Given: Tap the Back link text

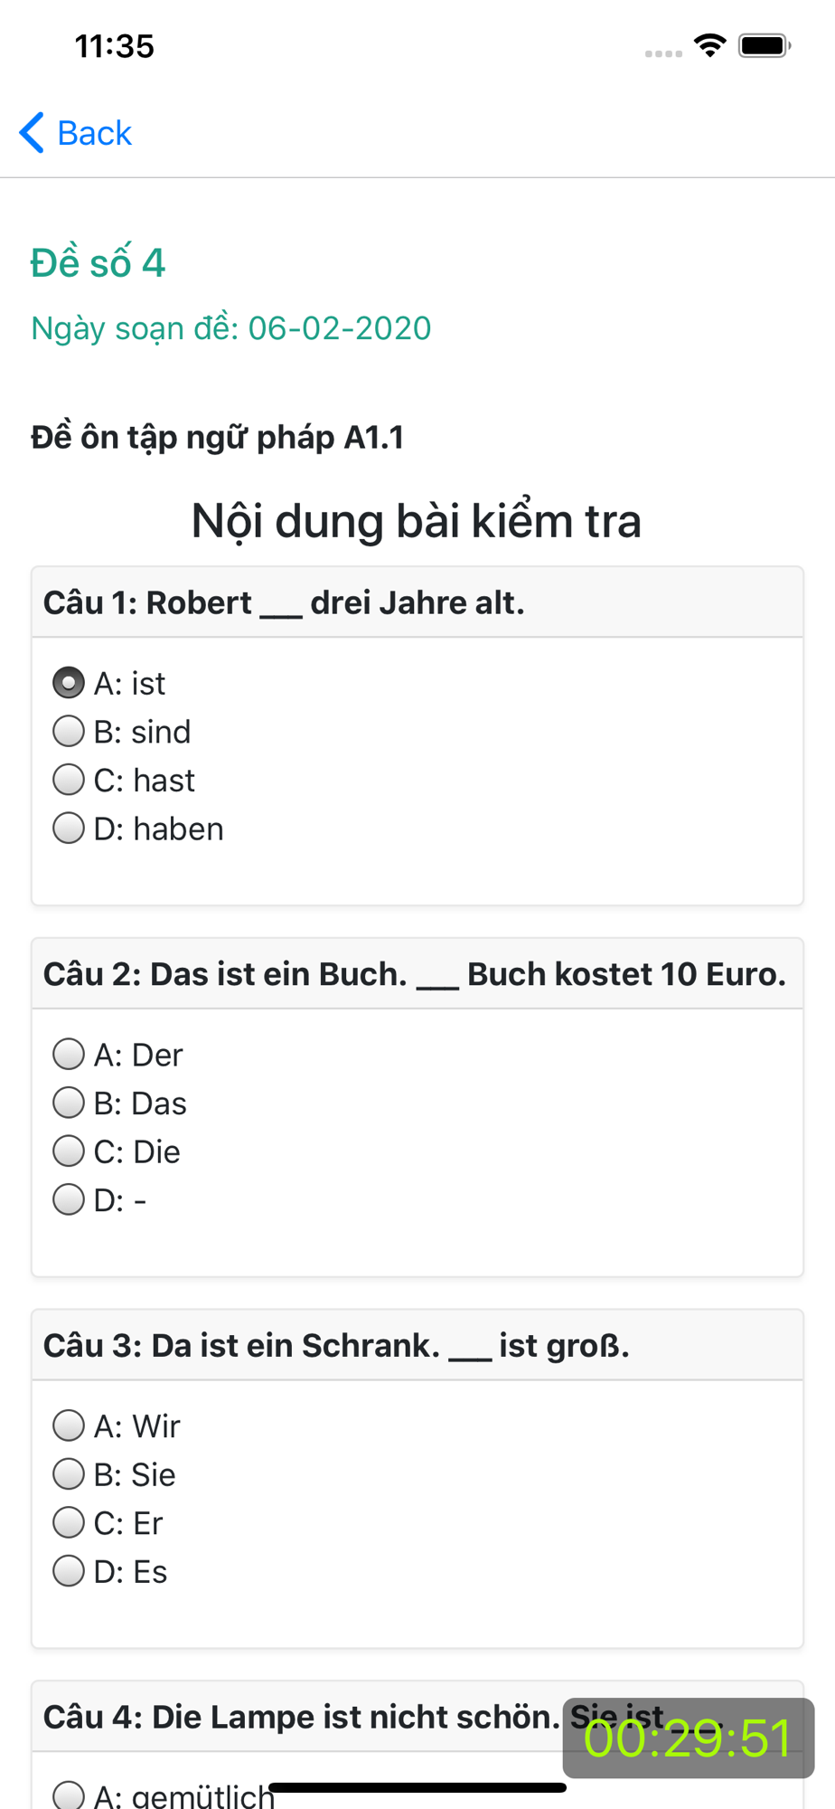Looking at the screenshot, I should (x=94, y=133).
